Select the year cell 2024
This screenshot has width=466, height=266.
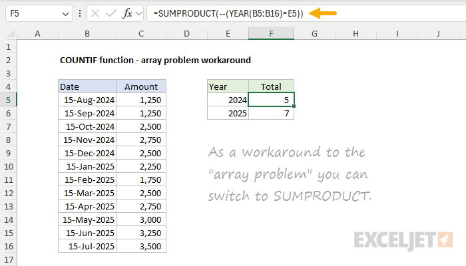point(228,100)
